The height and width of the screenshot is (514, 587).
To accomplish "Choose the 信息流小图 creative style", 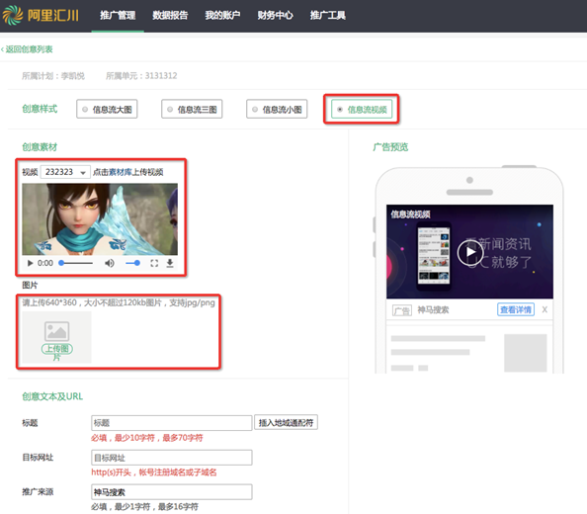I will [277, 109].
